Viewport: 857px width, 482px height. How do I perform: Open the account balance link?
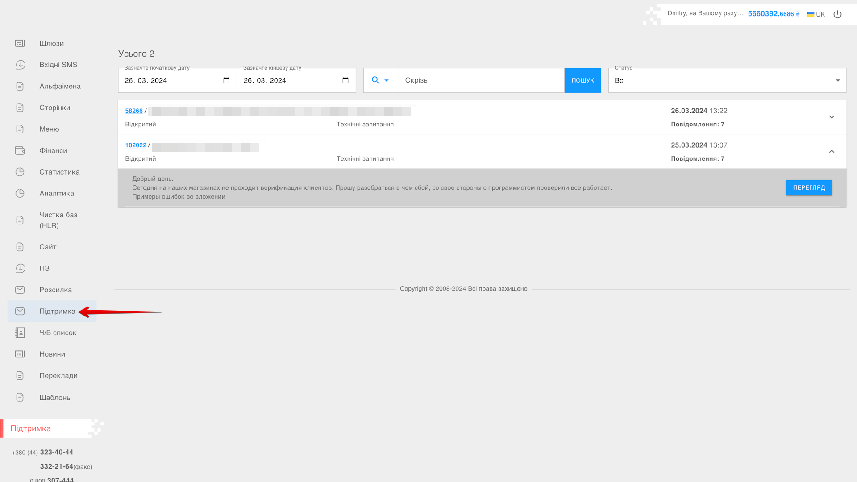(x=774, y=14)
